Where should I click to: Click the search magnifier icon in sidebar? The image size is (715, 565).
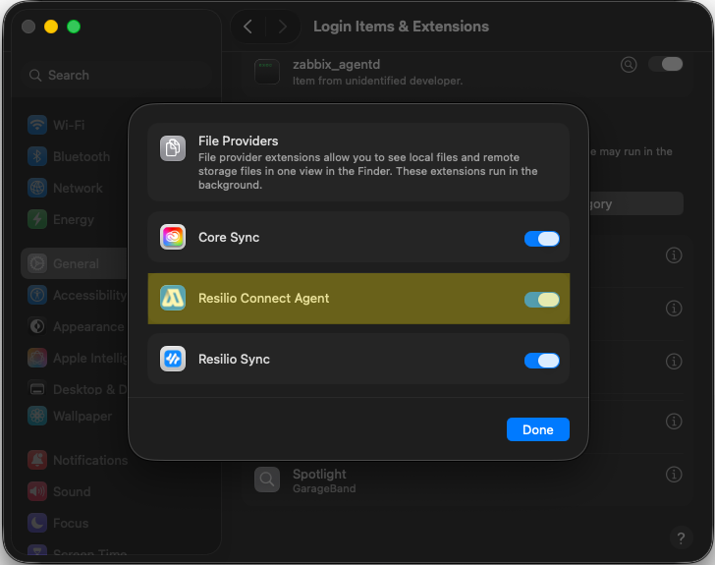(35, 76)
